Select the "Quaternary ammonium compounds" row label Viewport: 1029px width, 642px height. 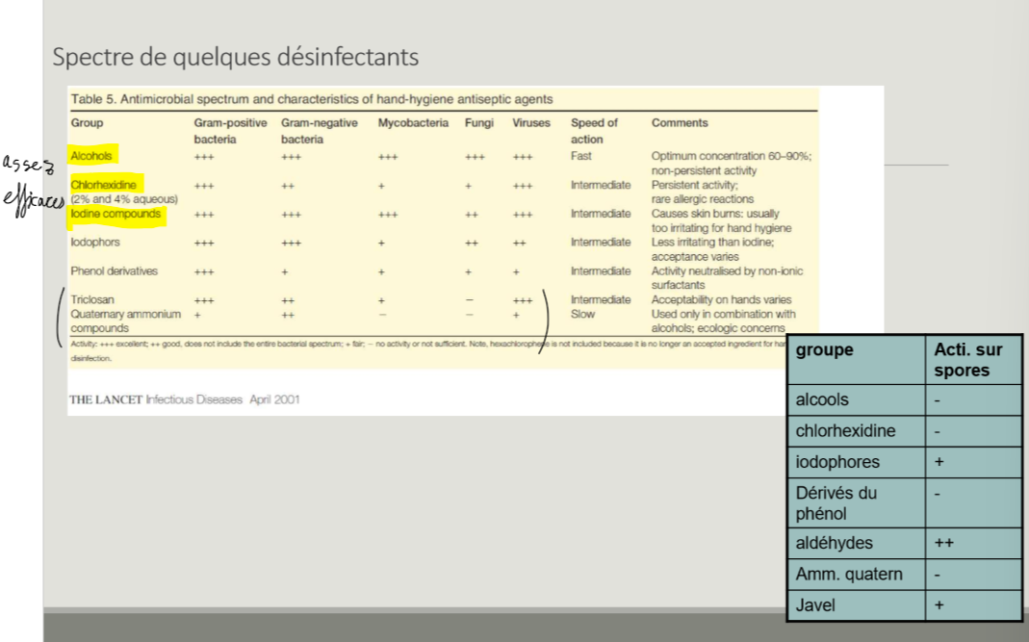(x=125, y=321)
